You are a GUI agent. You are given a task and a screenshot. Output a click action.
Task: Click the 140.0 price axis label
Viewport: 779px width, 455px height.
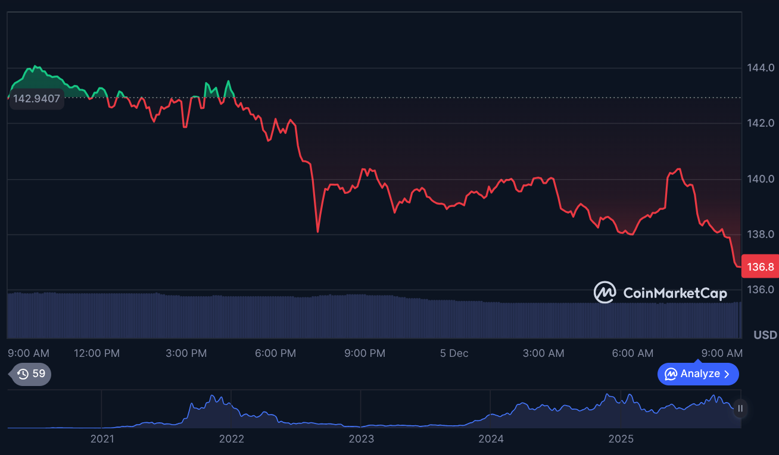(761, 179)
